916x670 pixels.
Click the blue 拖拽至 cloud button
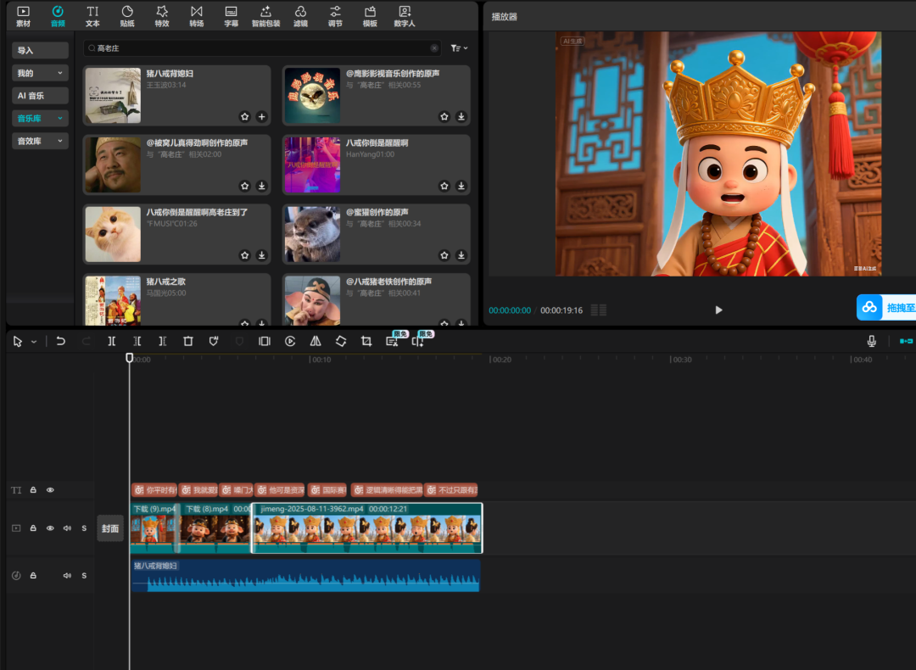point(886,307)
